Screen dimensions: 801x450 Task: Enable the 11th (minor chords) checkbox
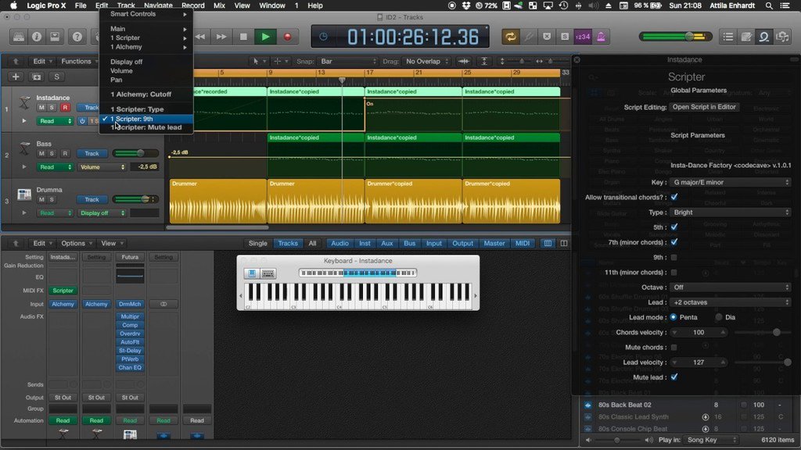coord(674,273)
